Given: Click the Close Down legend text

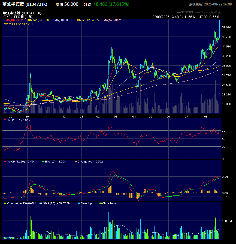Looking at the screenshot, I should click(x=110, y=203).
